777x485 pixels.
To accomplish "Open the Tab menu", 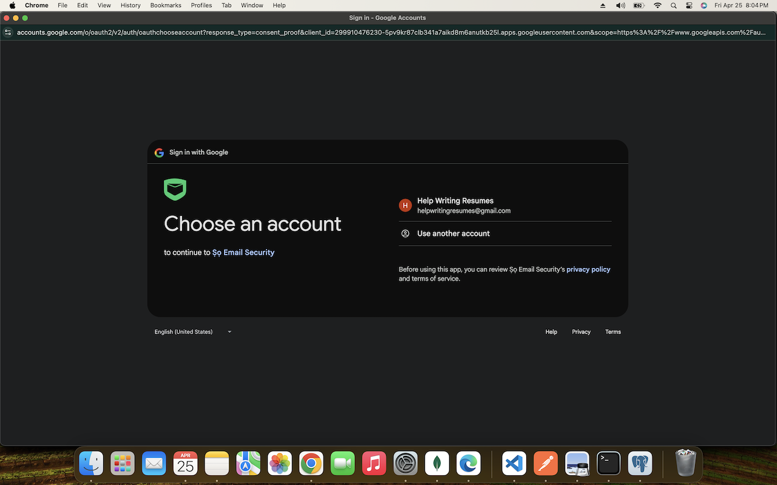I will coord(226,5).
